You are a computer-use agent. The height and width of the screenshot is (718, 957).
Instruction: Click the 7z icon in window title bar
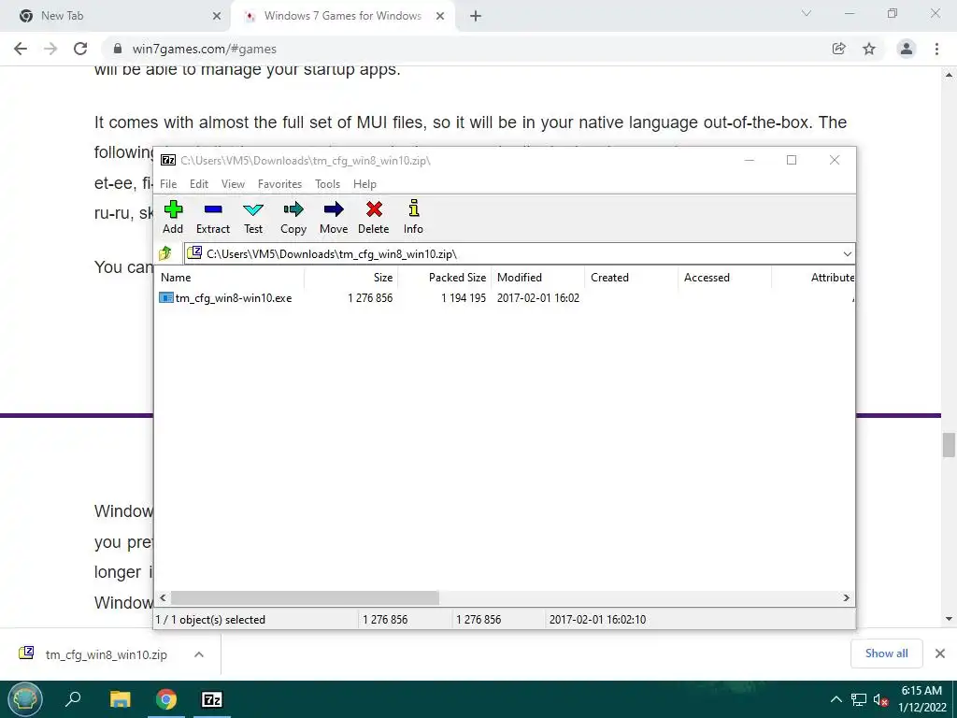[168, 160]
